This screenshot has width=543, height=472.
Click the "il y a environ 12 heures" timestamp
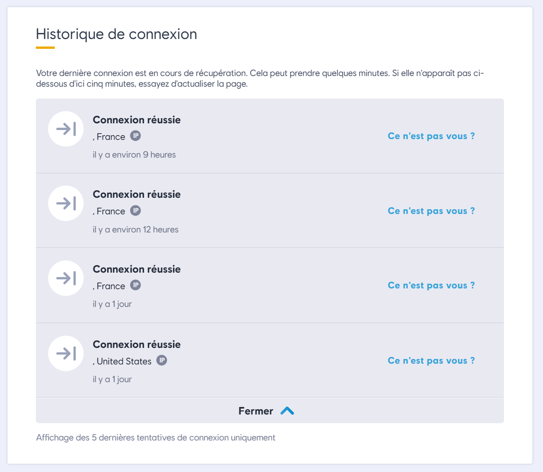(x=135, y=229)
